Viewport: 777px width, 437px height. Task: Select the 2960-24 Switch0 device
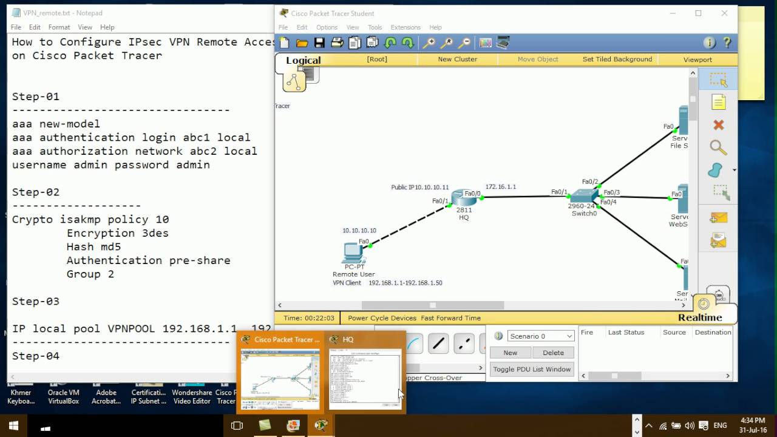coord(585,195)
